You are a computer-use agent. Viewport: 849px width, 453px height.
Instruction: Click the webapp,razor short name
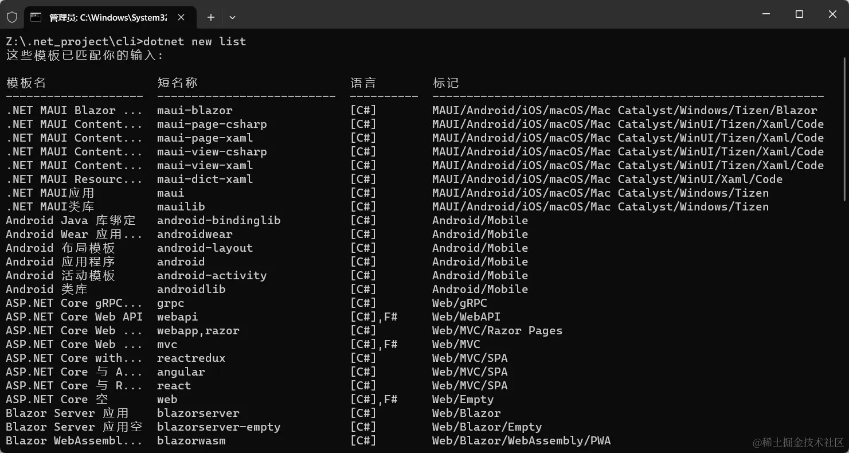pyautogui.click(x=198, y=330)
